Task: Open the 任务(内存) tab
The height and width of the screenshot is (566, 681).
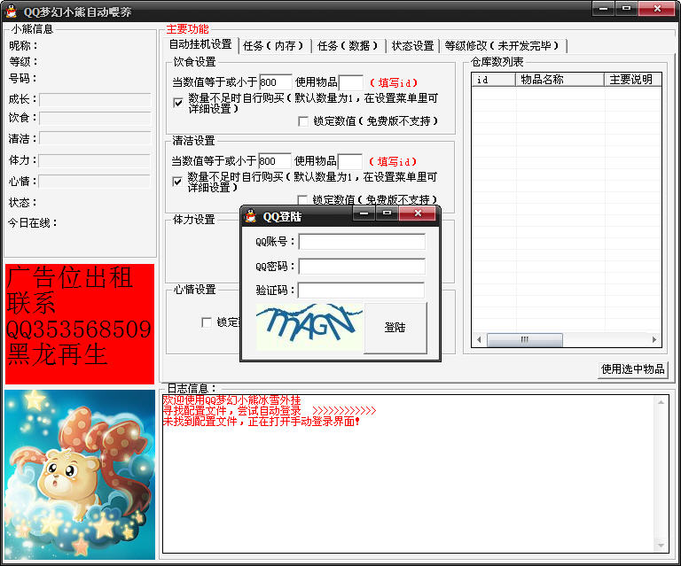Action: [x=273, y=45]
